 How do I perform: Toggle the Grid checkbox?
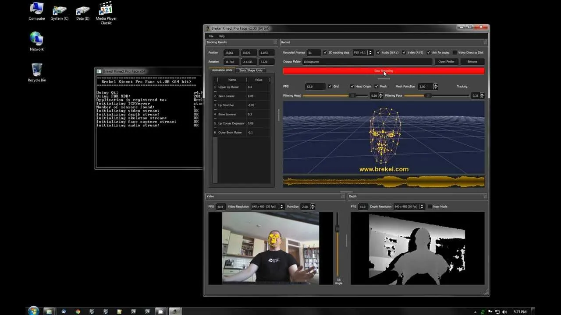coord(330,87)
